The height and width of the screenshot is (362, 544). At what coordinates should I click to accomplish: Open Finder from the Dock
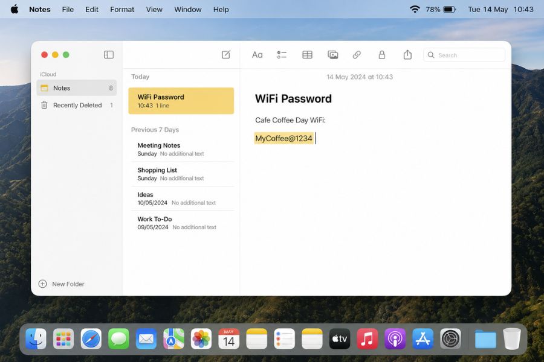[36, 339]
